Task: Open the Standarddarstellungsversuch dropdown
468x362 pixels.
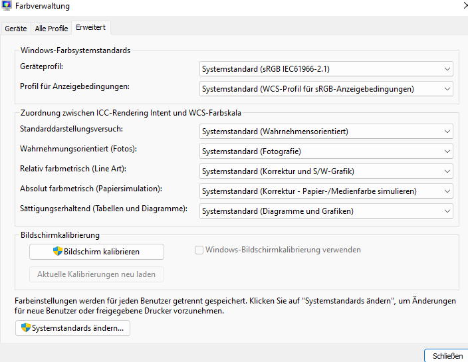Action: 326,132
